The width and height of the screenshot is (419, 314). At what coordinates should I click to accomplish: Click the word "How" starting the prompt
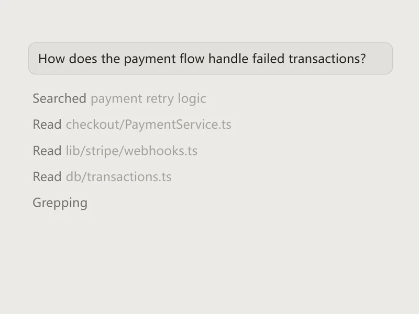(51, 59)
